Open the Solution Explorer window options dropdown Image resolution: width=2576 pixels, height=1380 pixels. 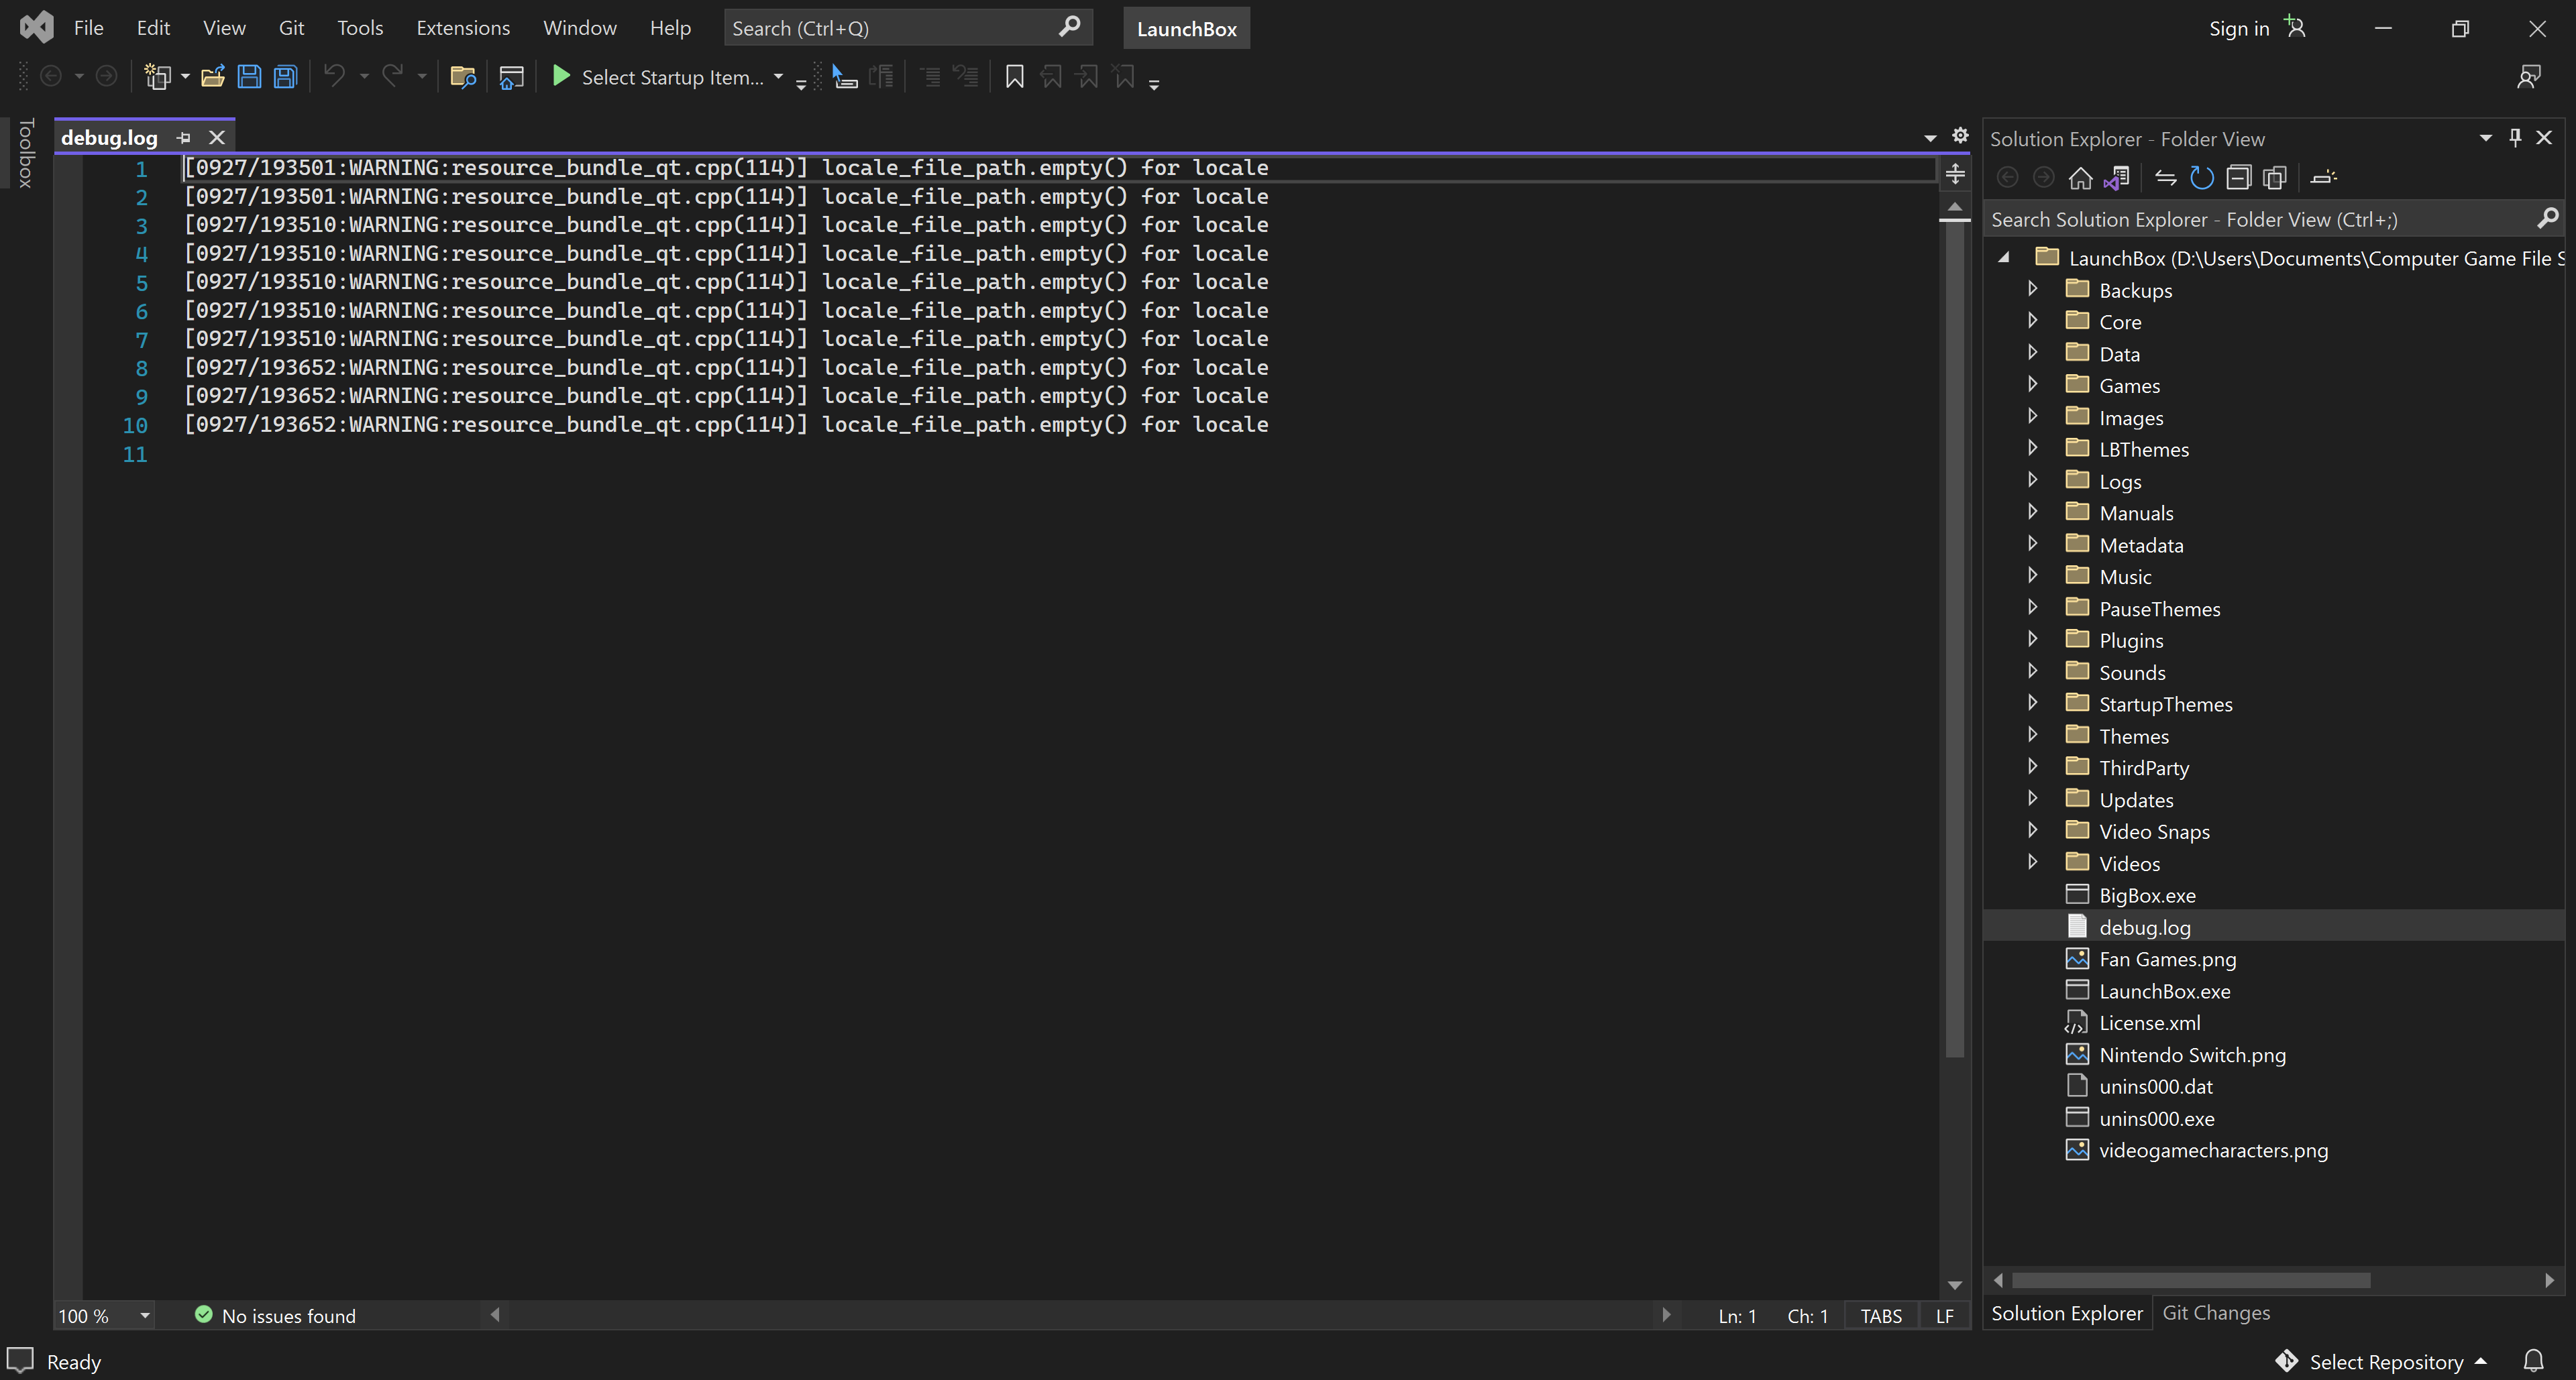[x=2485, y=137]
